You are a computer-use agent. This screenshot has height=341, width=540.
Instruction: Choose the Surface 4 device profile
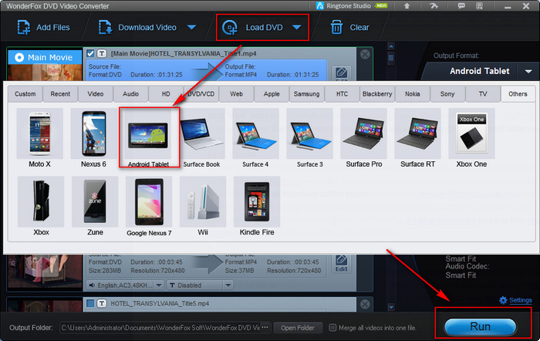point(255,138)
